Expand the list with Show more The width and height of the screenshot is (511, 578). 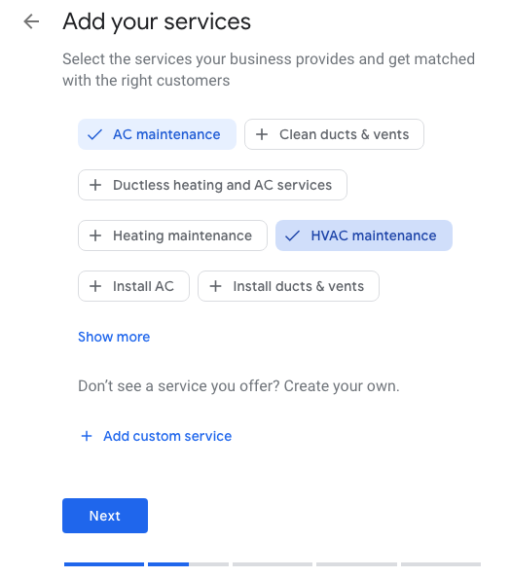point(114,337)
